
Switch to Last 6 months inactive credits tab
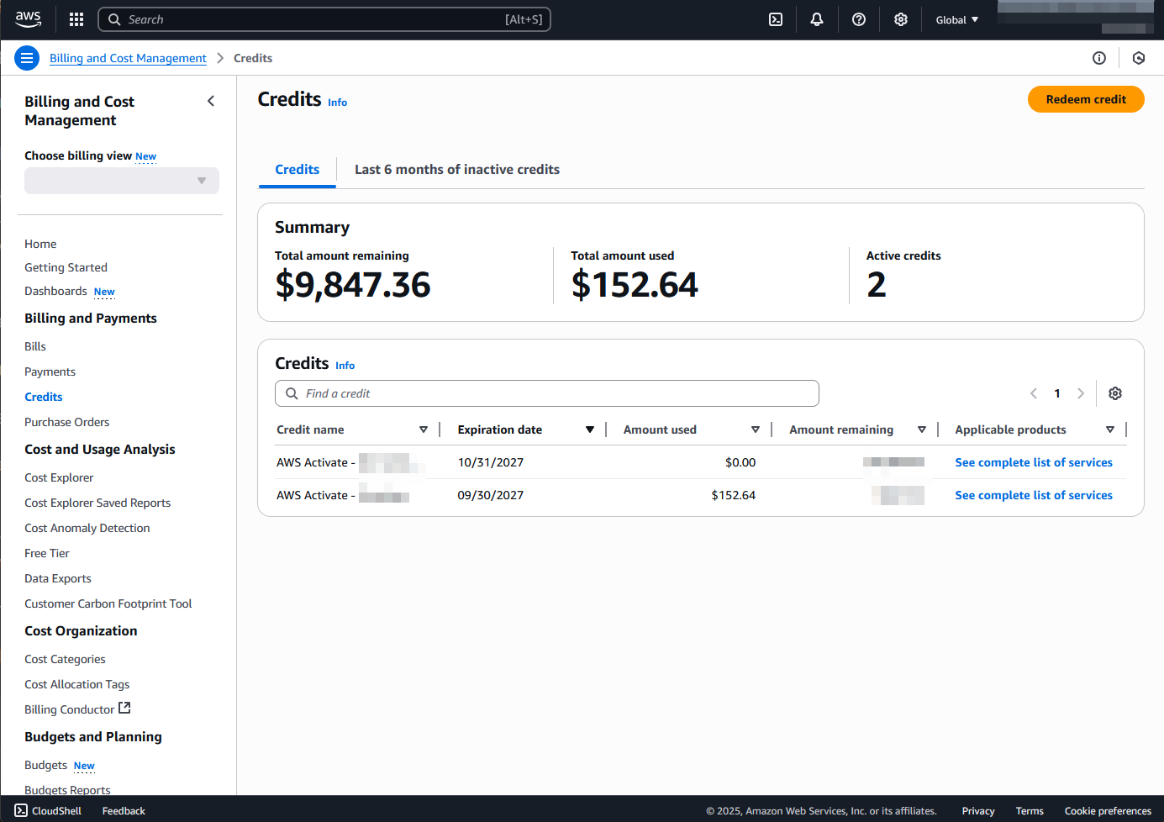click(457, 170)
